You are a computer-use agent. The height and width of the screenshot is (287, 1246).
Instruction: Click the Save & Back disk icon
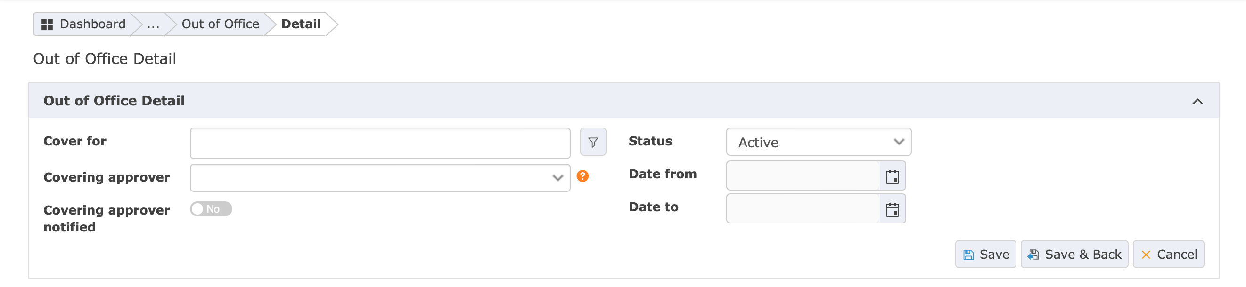coord(1033,255)
